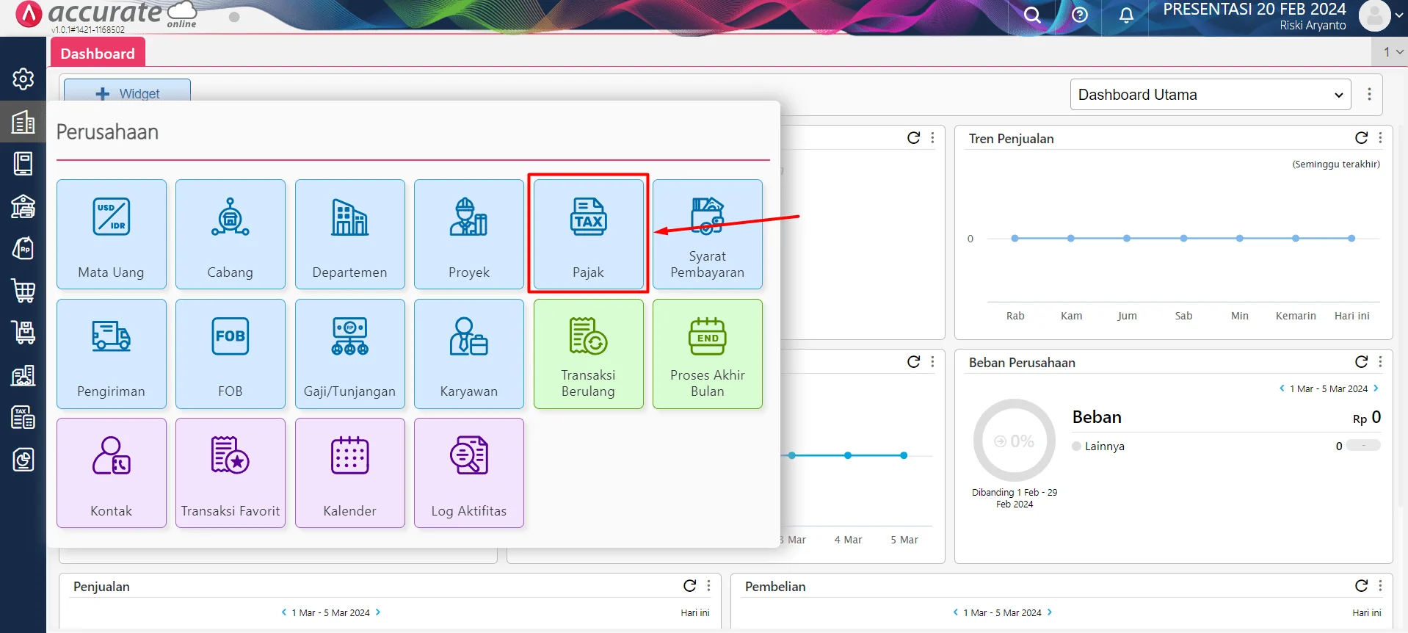
Task: Click the notification bell icon
Action: click(x=1126, y=15)
